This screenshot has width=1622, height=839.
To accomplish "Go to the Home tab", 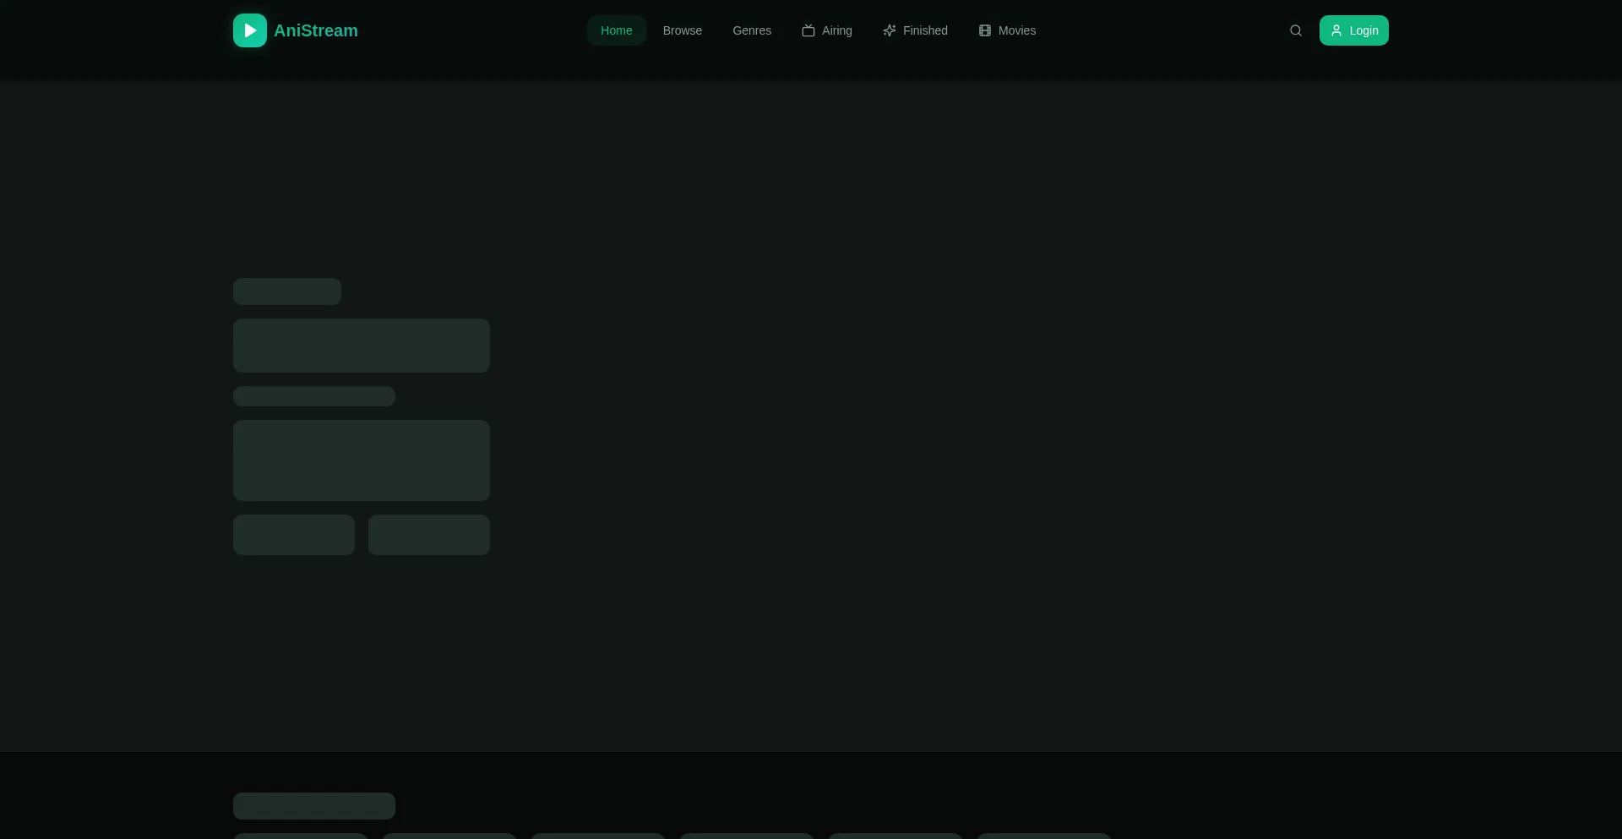I will point(616,30).
